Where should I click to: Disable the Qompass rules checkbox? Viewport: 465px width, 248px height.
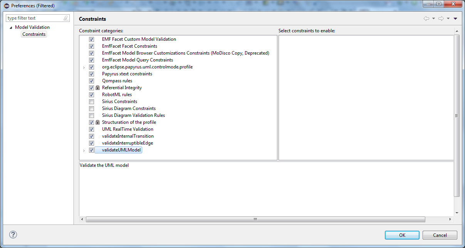tap(91, 81)
